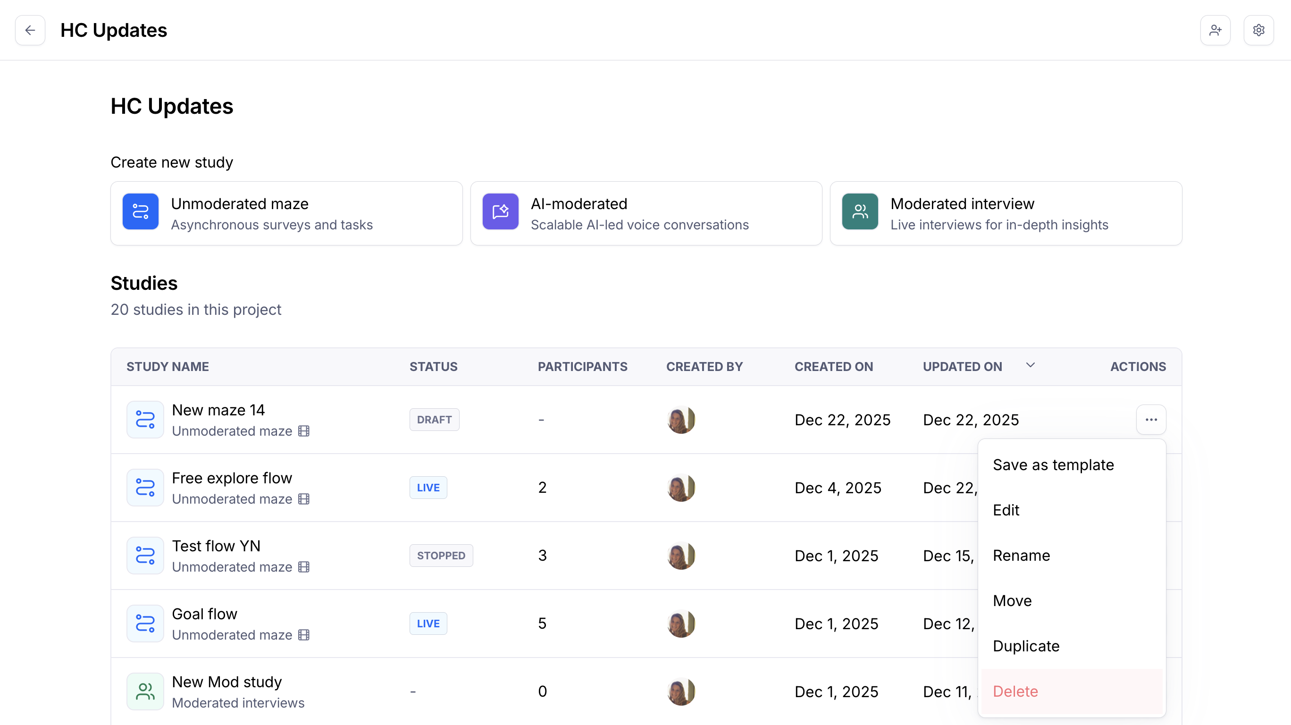Open the Free explore flow study

[232, 478]
